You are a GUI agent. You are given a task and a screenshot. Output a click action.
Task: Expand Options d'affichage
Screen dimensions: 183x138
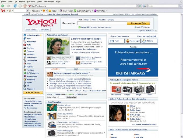148,31
